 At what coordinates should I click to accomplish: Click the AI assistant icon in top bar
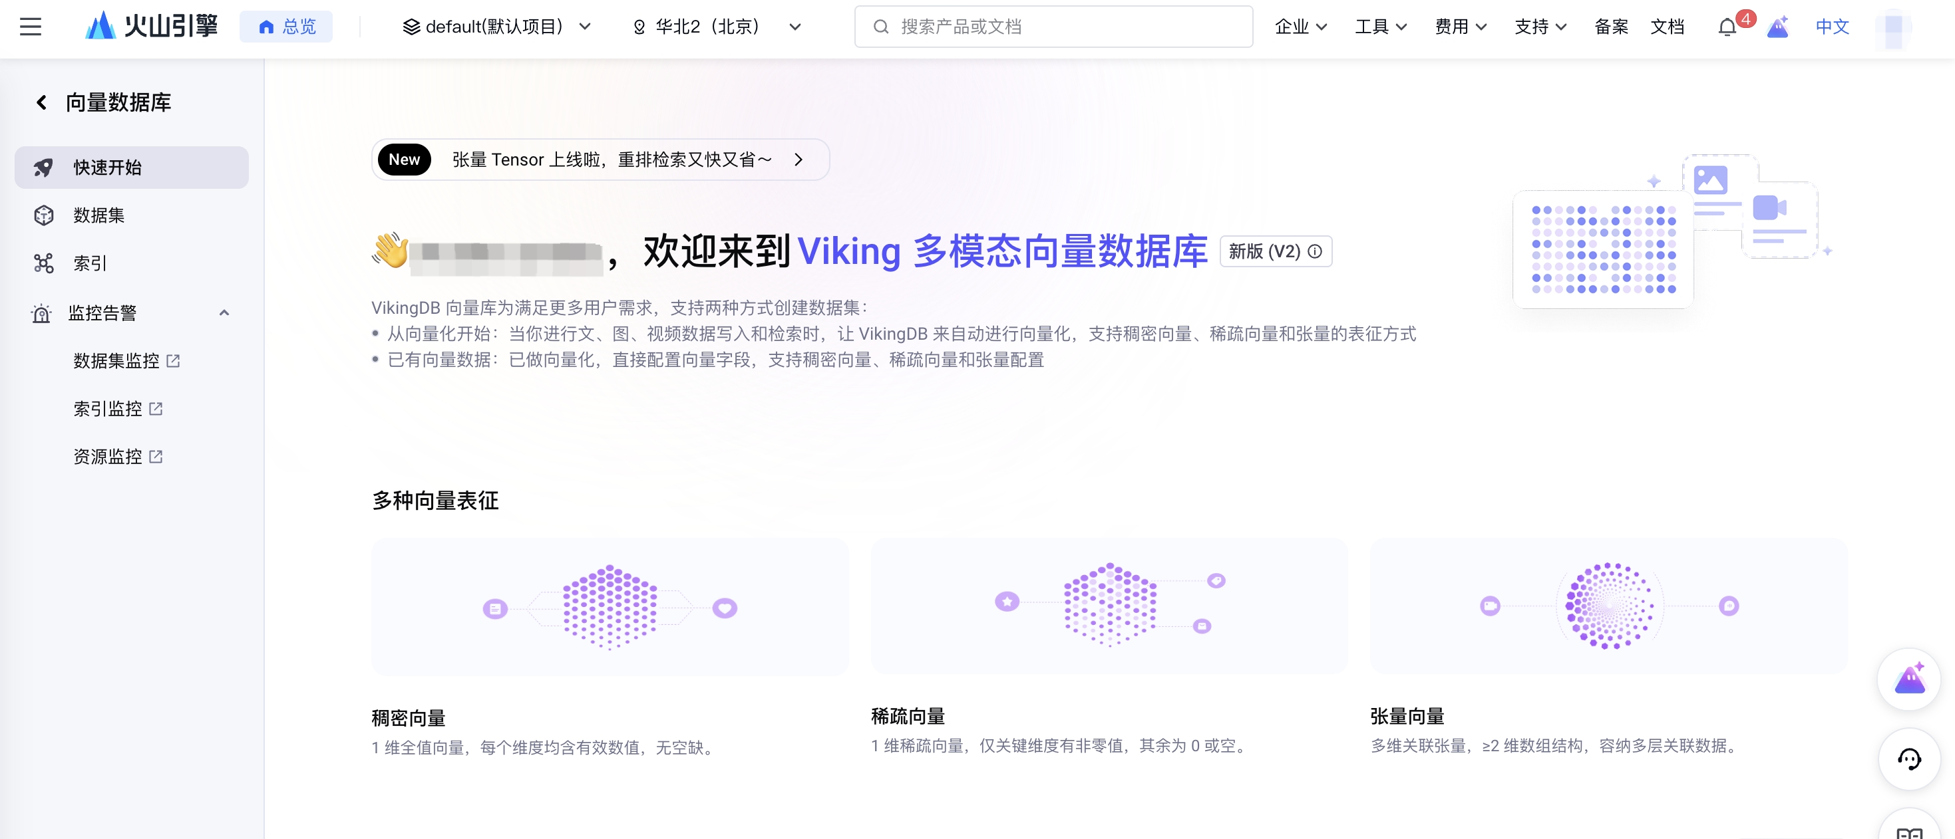coord(1777,27)
